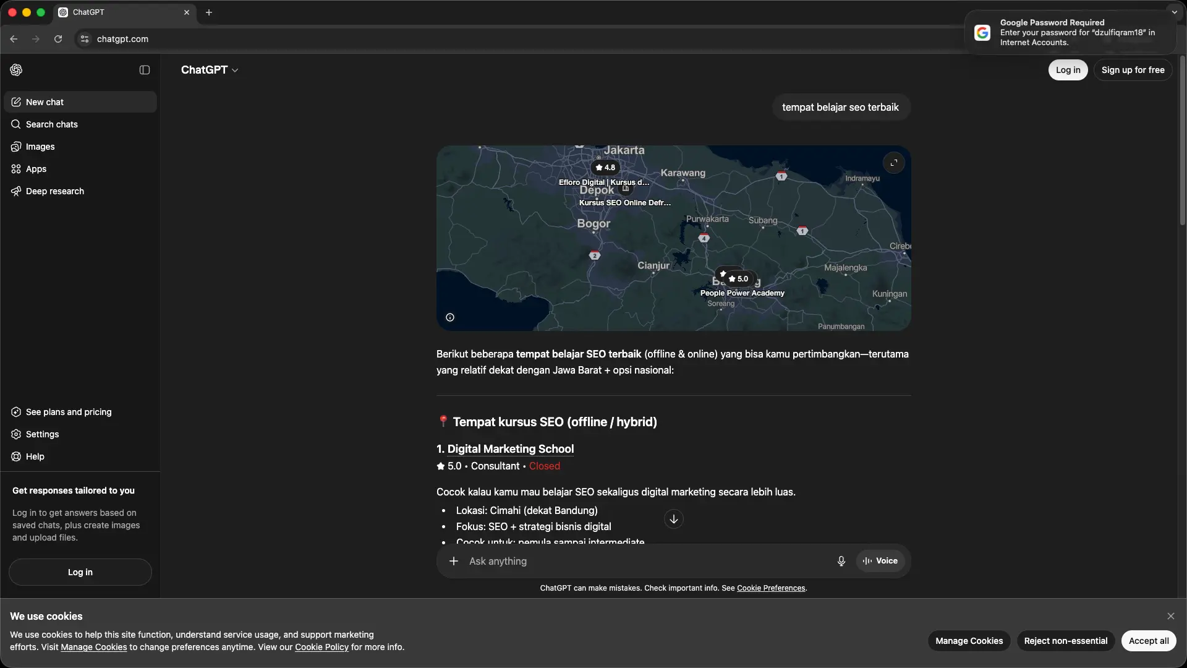The height and width of the screenshot is (668, 1187).
Task: Click Manage Cookies button
Action: 969,641
